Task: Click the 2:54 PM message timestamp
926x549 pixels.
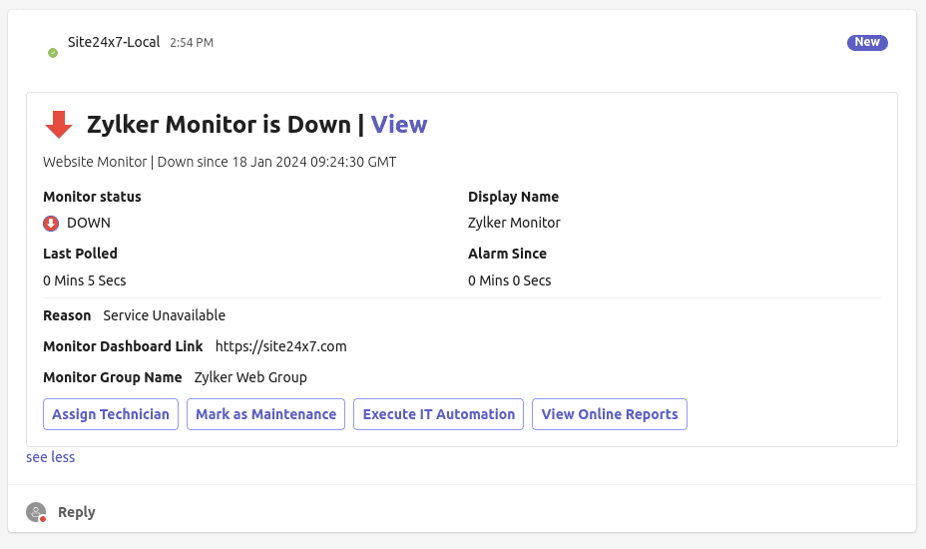Action: pos(191,43)
